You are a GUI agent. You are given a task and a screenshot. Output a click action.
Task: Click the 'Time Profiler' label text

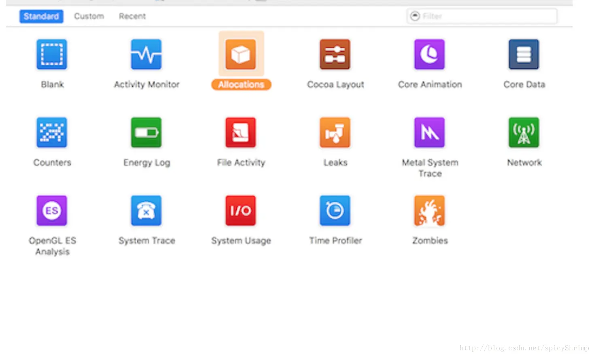335,241
